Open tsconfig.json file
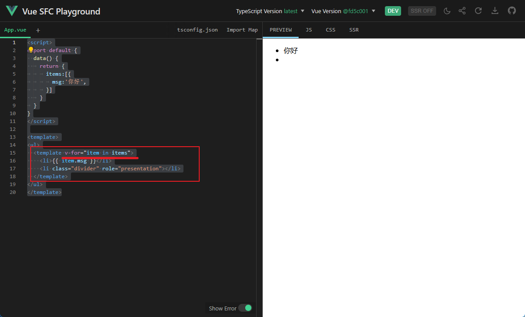Image resolution: width=525 pixels, height=317 pixels. click(x=197, y=30)
